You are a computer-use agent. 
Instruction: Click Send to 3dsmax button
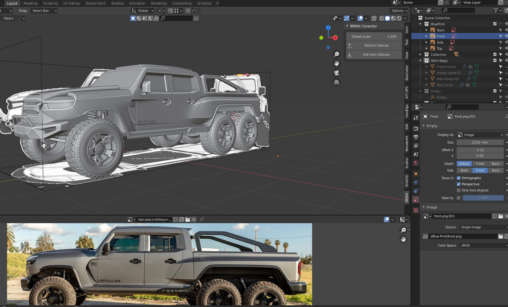pyautogui.click(x=374, y=45)
